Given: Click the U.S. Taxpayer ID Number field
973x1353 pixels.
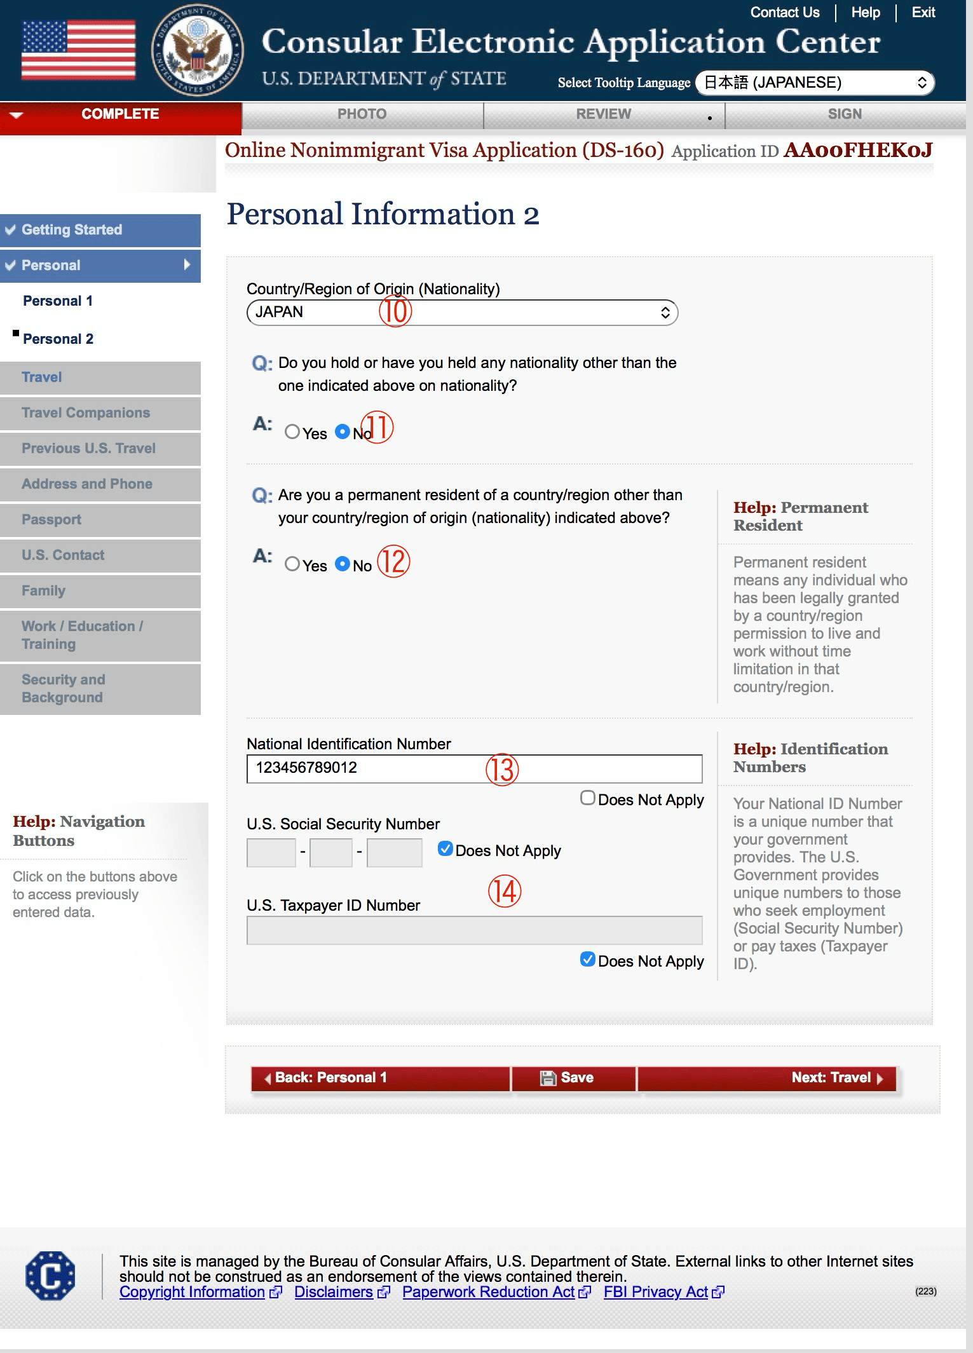Looking at the screenshot, I should [x=475, y=930].
